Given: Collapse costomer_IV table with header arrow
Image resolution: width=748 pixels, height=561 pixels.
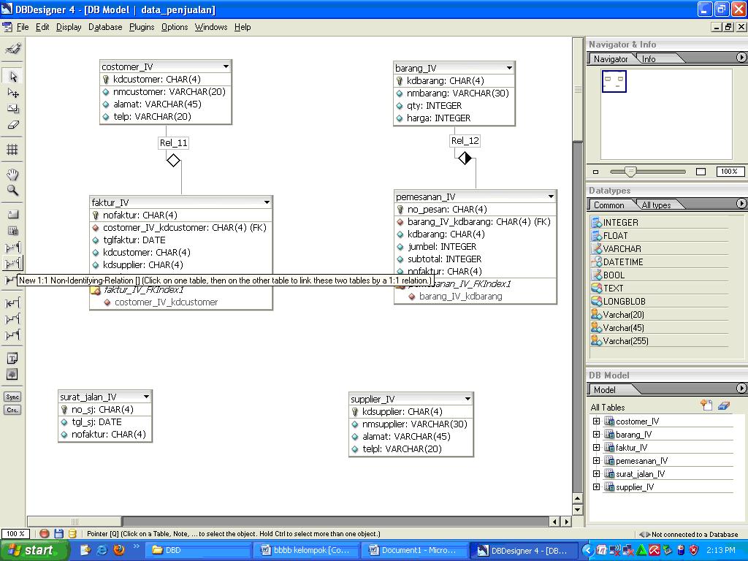Looking at the screenshot, I should pyautogui.click(x=226, y=66).
